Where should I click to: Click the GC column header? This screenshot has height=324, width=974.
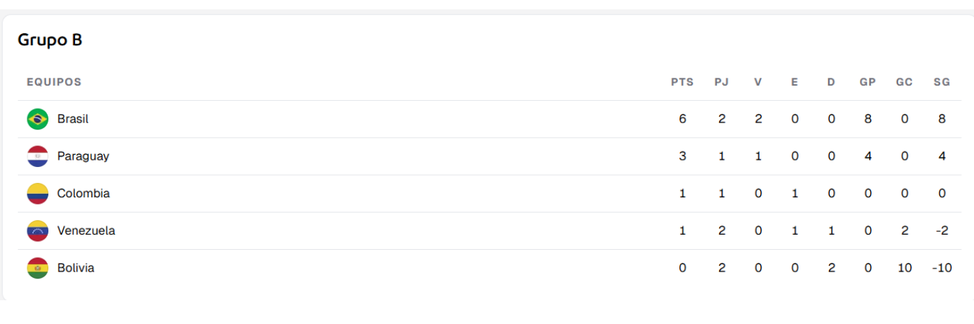[905, 82]
